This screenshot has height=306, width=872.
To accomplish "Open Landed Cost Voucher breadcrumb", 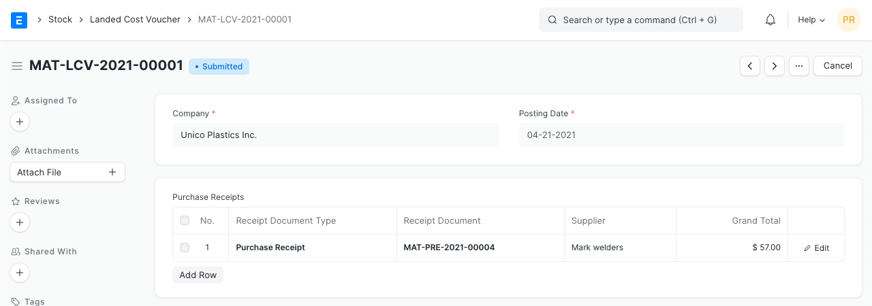I will click(135, 20).
